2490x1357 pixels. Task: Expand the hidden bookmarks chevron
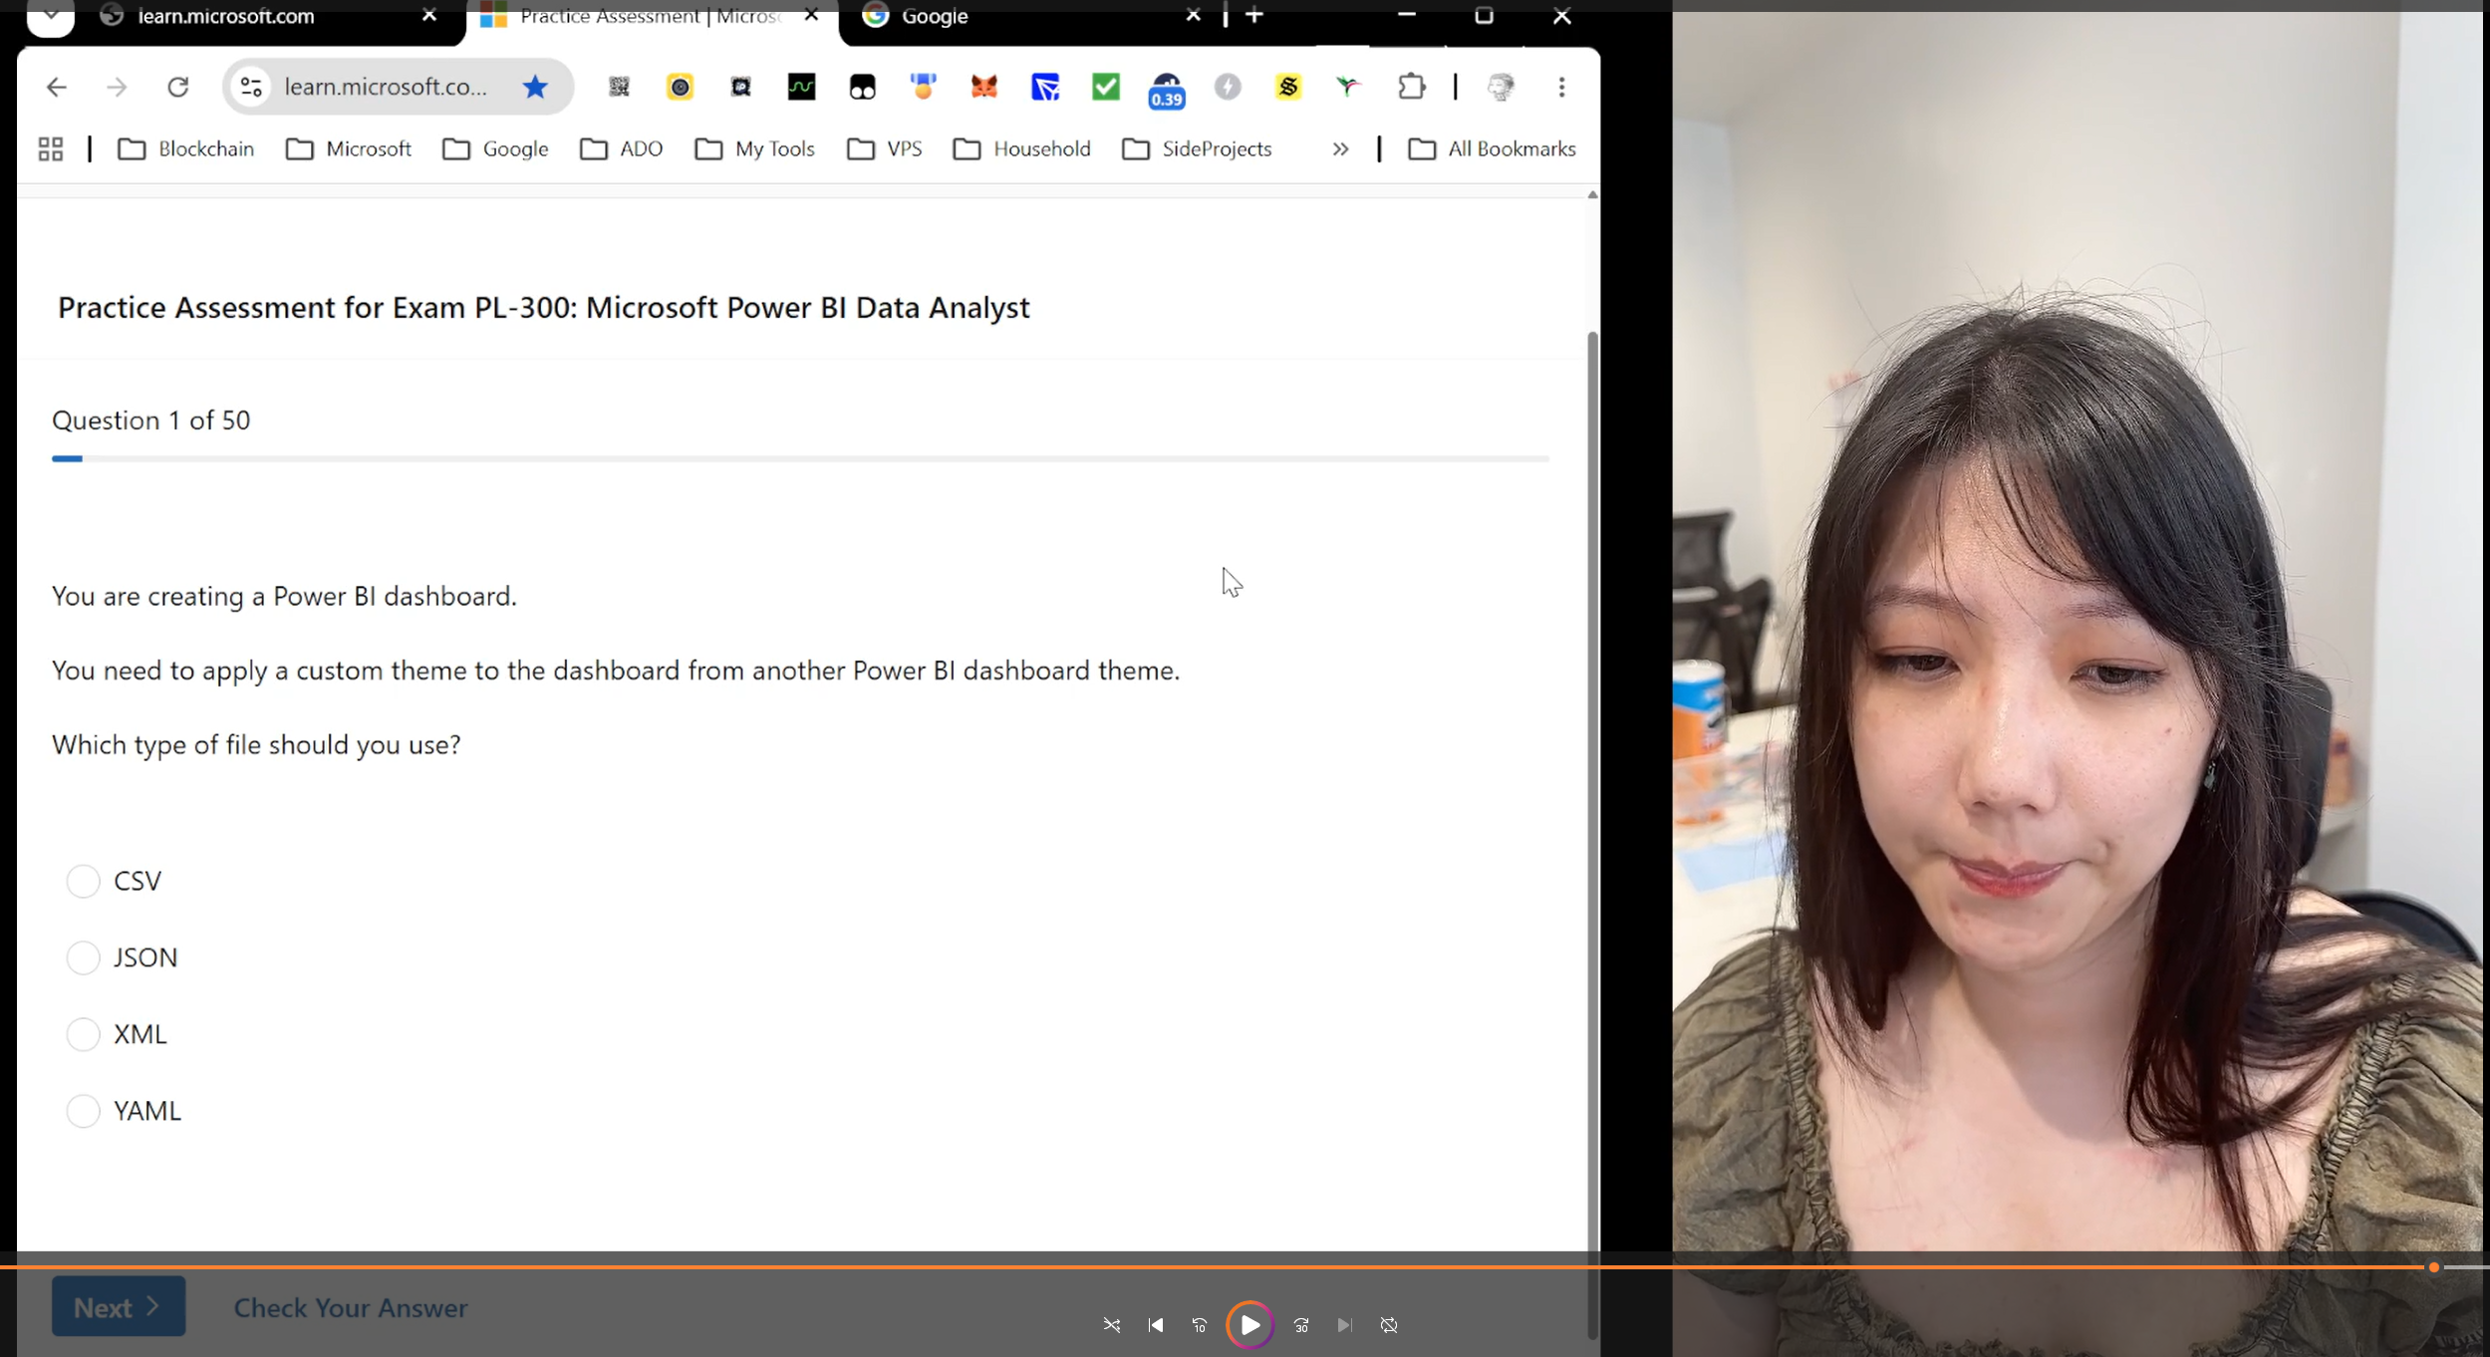(x=1340, y=149)
